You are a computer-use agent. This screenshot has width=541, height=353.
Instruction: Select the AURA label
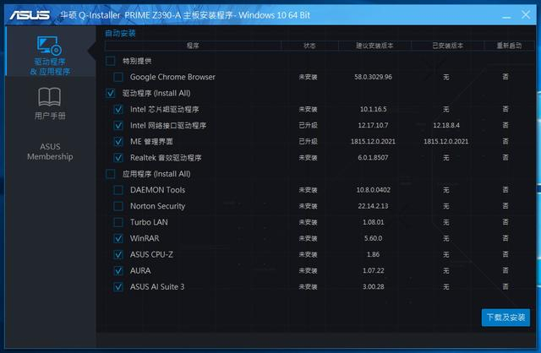[140, 270]
